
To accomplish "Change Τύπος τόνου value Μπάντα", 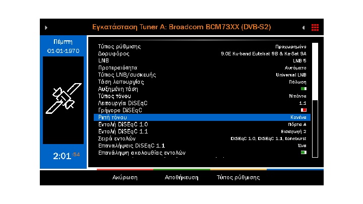I will click(x=297, y=96).
